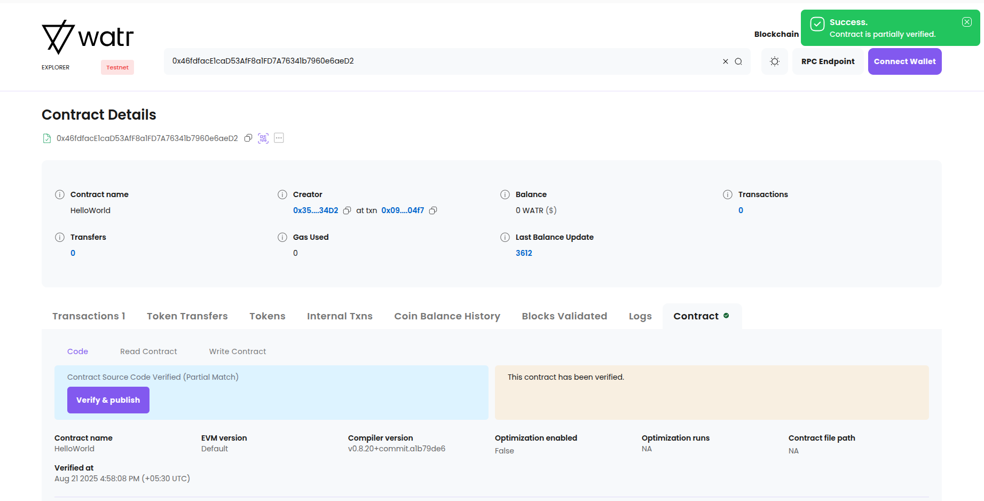Copy the creator address 0x35....34D2
The image size is (984, 501).
pyautogui.click(x=347, y=210)
